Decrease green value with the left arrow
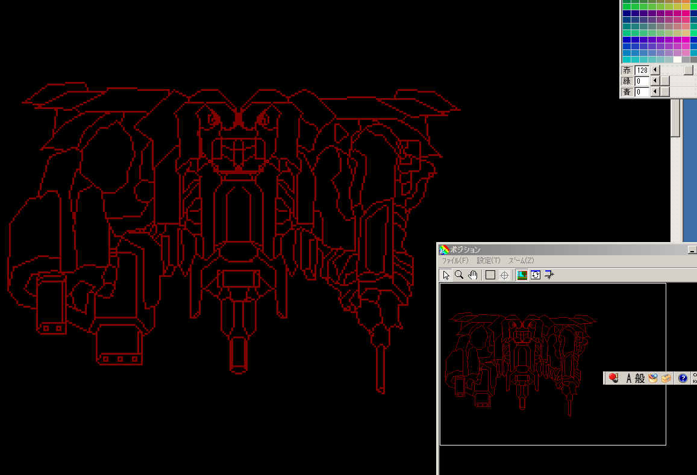The width and height of the screenshot is (697, 475). coord(655,81)
